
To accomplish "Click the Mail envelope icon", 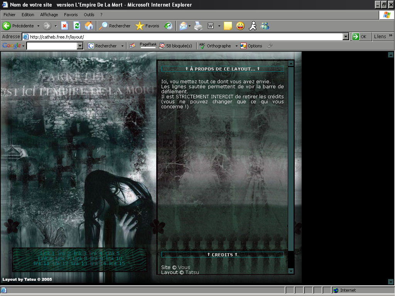I will click(183, 26).
